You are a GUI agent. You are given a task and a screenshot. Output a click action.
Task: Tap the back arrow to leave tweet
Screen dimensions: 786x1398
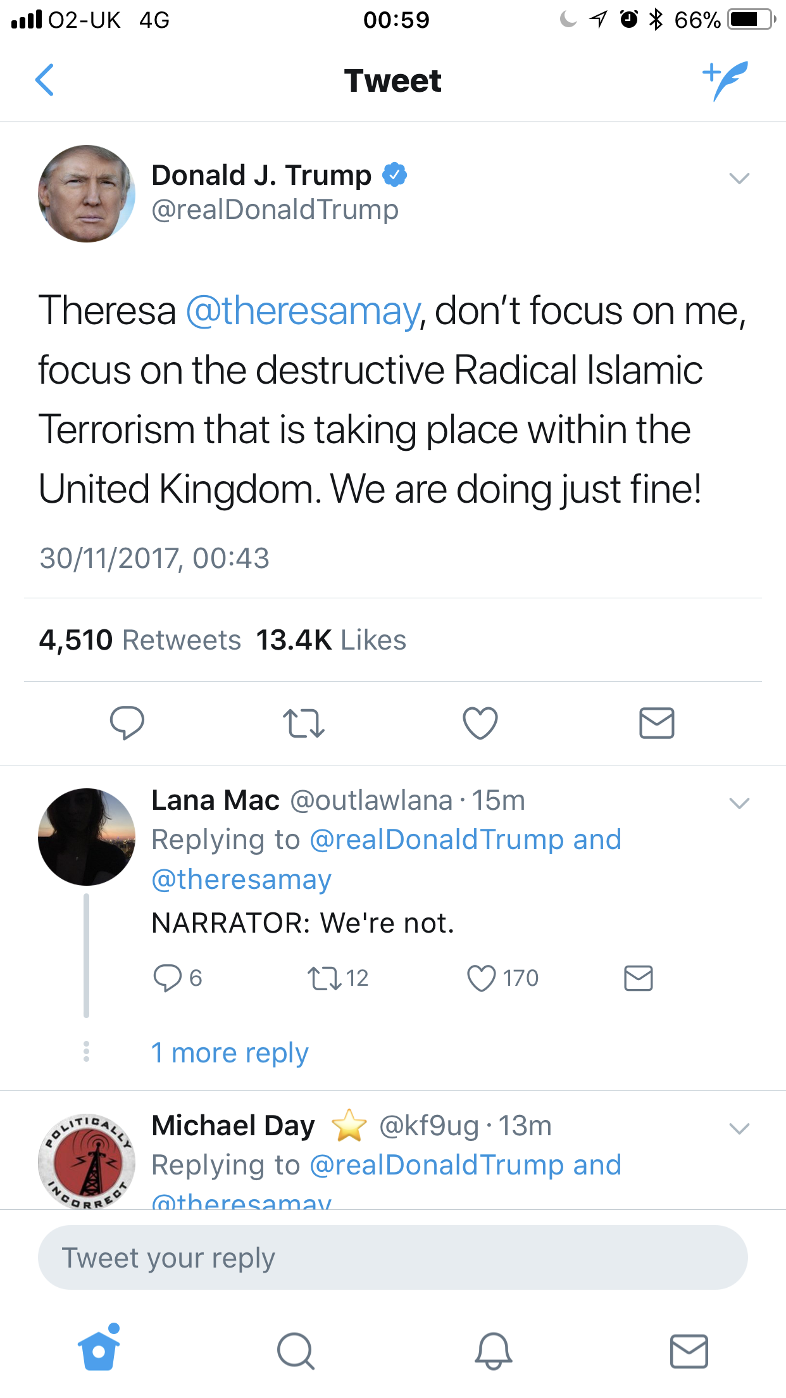44,80
